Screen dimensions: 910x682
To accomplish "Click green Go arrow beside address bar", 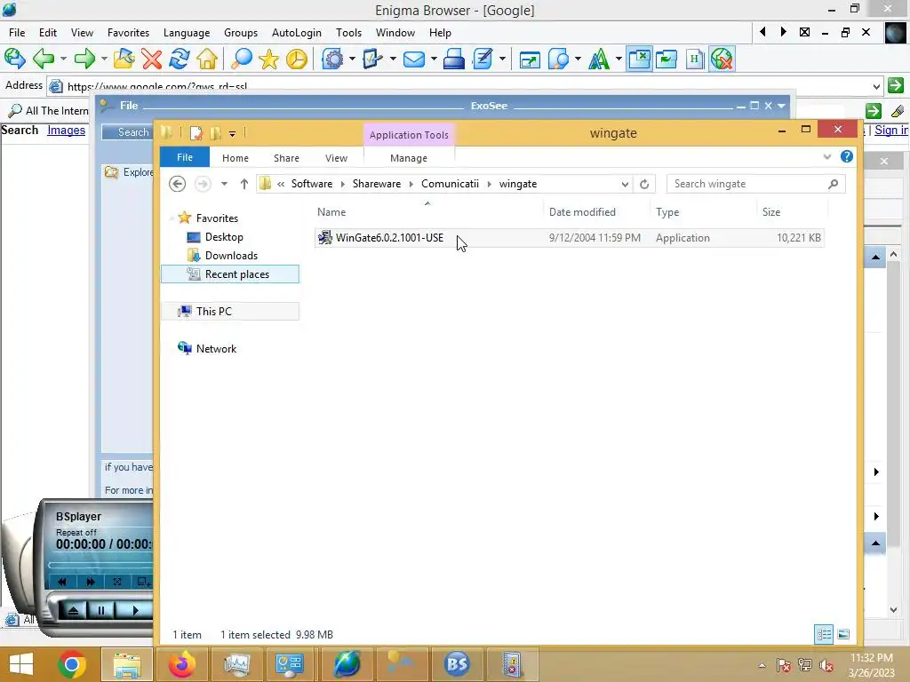I will tap(896, 86).
